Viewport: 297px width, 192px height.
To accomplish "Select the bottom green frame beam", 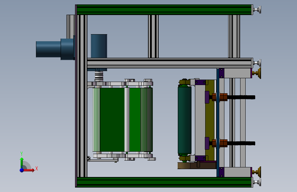I will pyautogui.click(x=164, y=182).
